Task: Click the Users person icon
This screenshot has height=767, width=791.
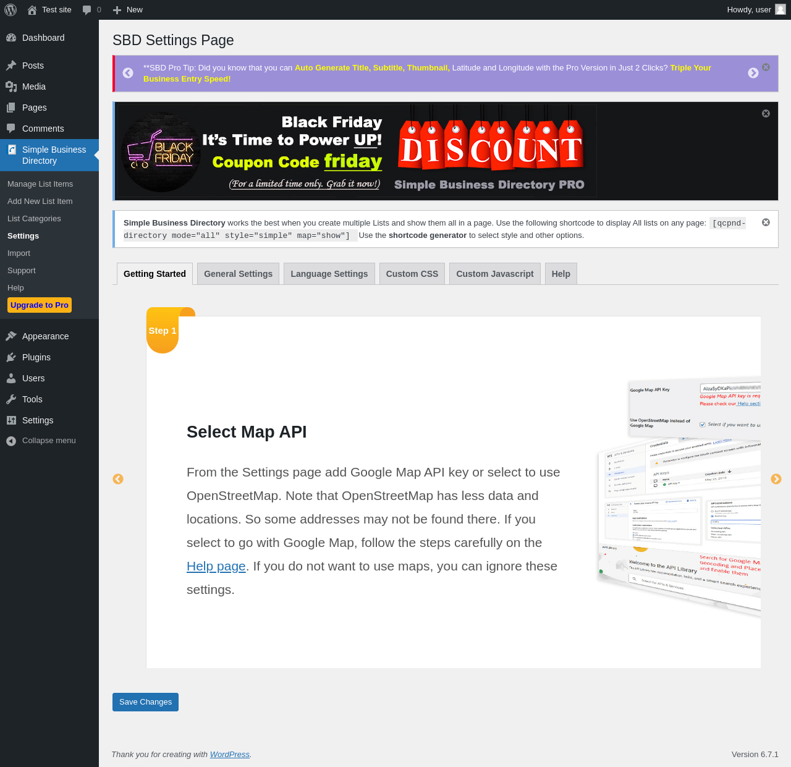Action: click(11, 378)
